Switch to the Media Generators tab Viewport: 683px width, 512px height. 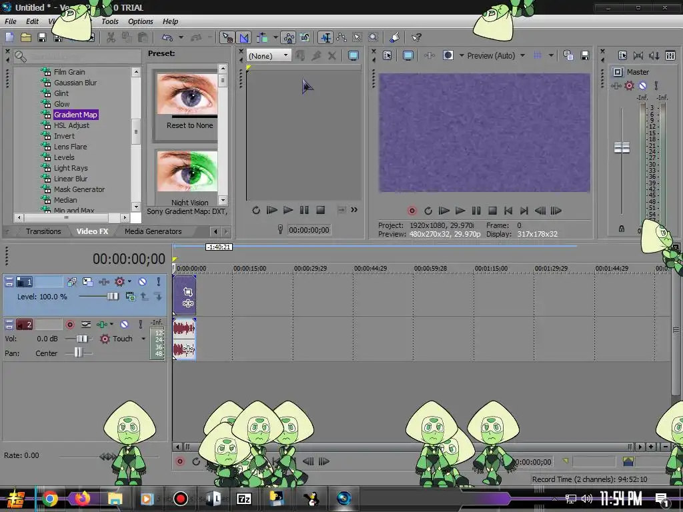click(x=153, y=231)
